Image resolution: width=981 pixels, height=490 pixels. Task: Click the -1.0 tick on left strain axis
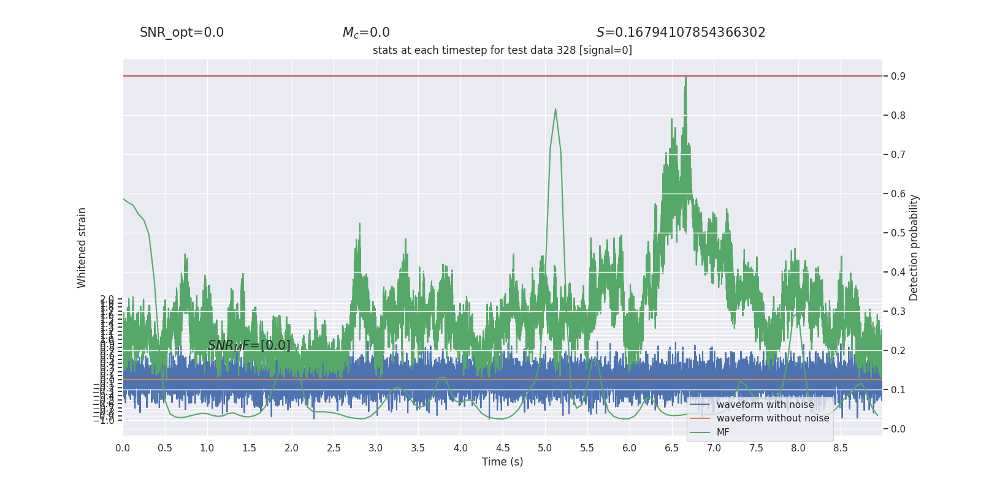pos(104,421)
